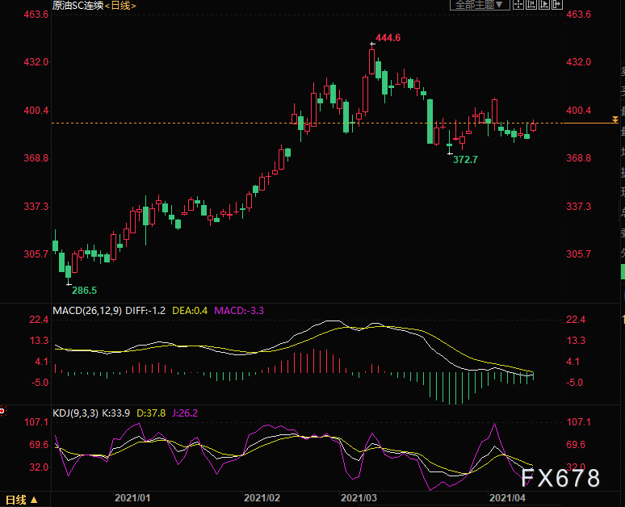The image size is (625, 507).
Task: Click the chart playback arrow icon
Action: [x=543, y=5]
